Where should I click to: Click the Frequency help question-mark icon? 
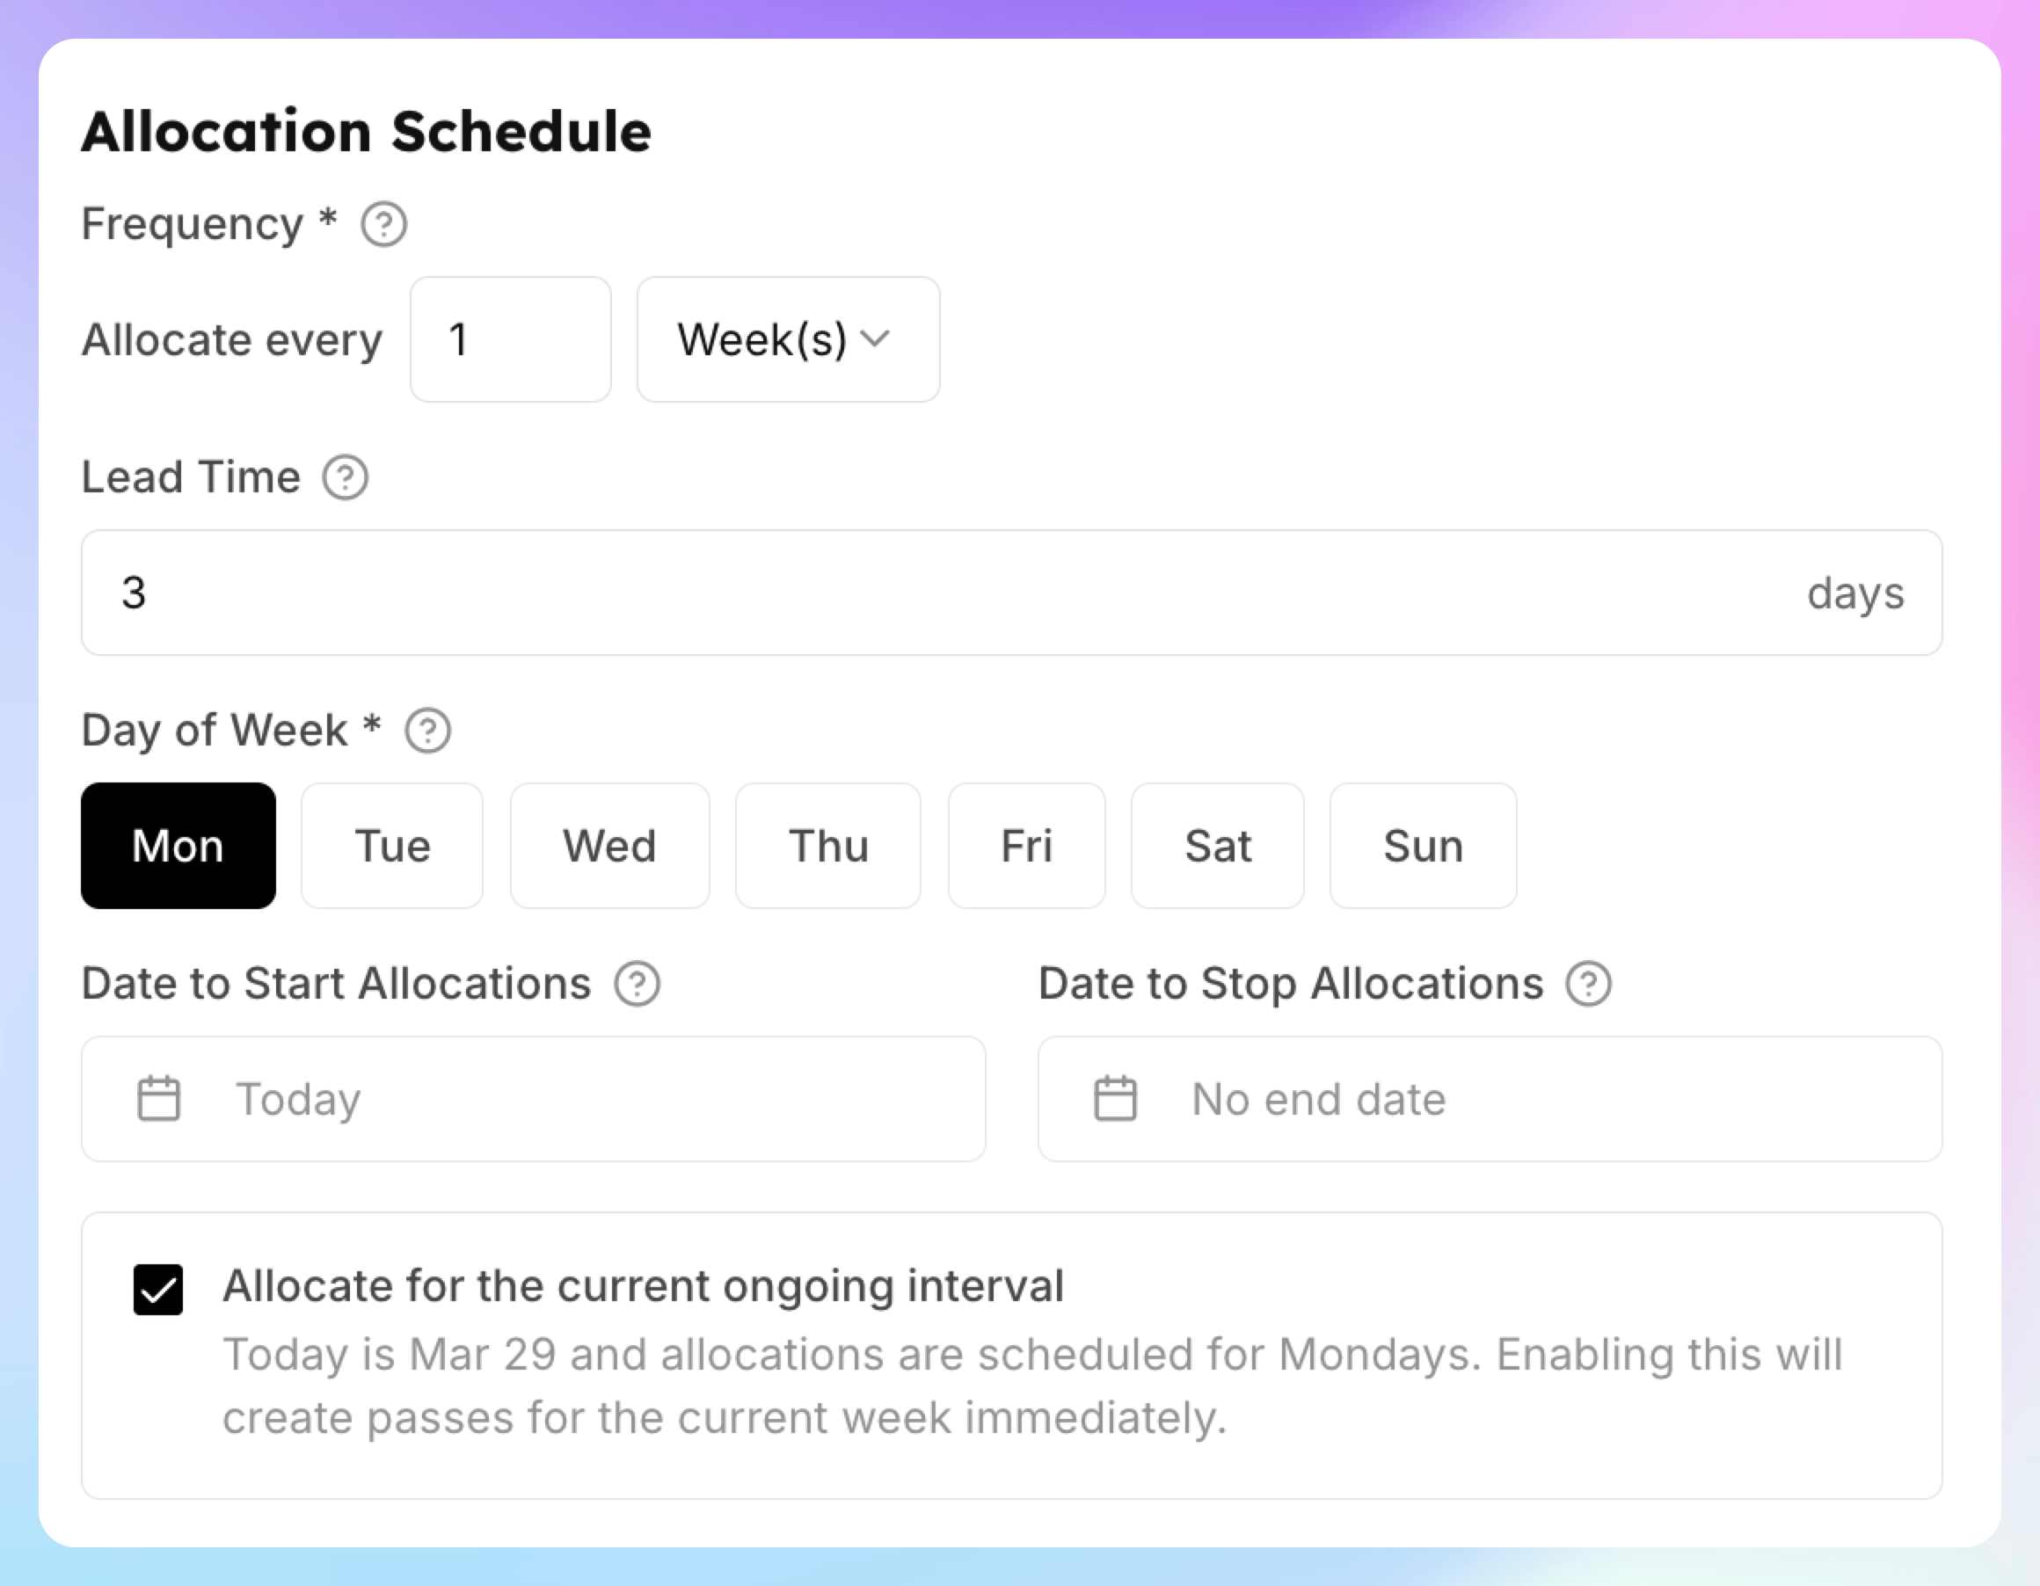click(384, 224)
